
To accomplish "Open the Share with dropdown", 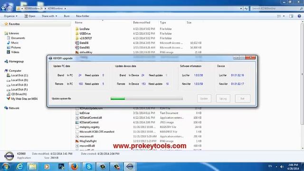I will tap(49, 16).
